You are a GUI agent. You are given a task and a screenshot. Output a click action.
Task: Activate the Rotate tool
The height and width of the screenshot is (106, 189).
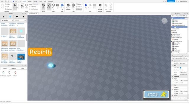(x=26, y=6)
